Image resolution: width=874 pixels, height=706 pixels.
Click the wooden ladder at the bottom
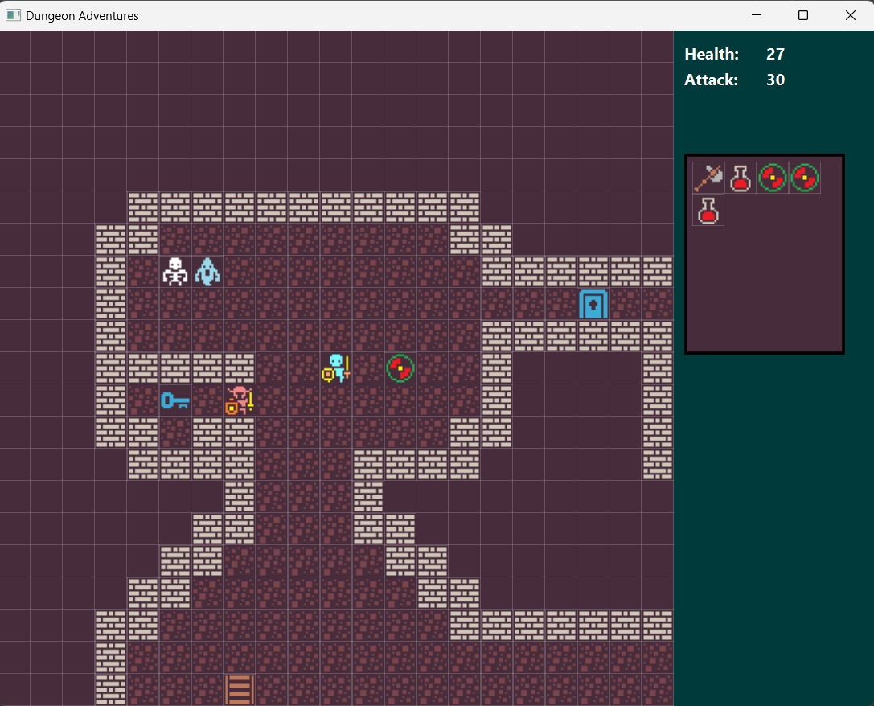[x=240, y=690]
